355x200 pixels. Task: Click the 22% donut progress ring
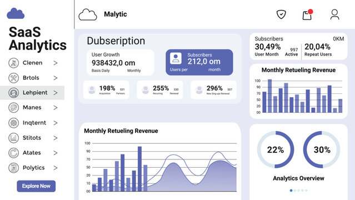pos(276,149)
